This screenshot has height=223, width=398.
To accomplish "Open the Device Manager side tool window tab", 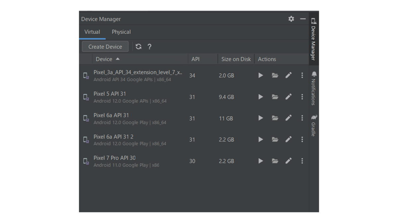I will [x=313, y=39].
